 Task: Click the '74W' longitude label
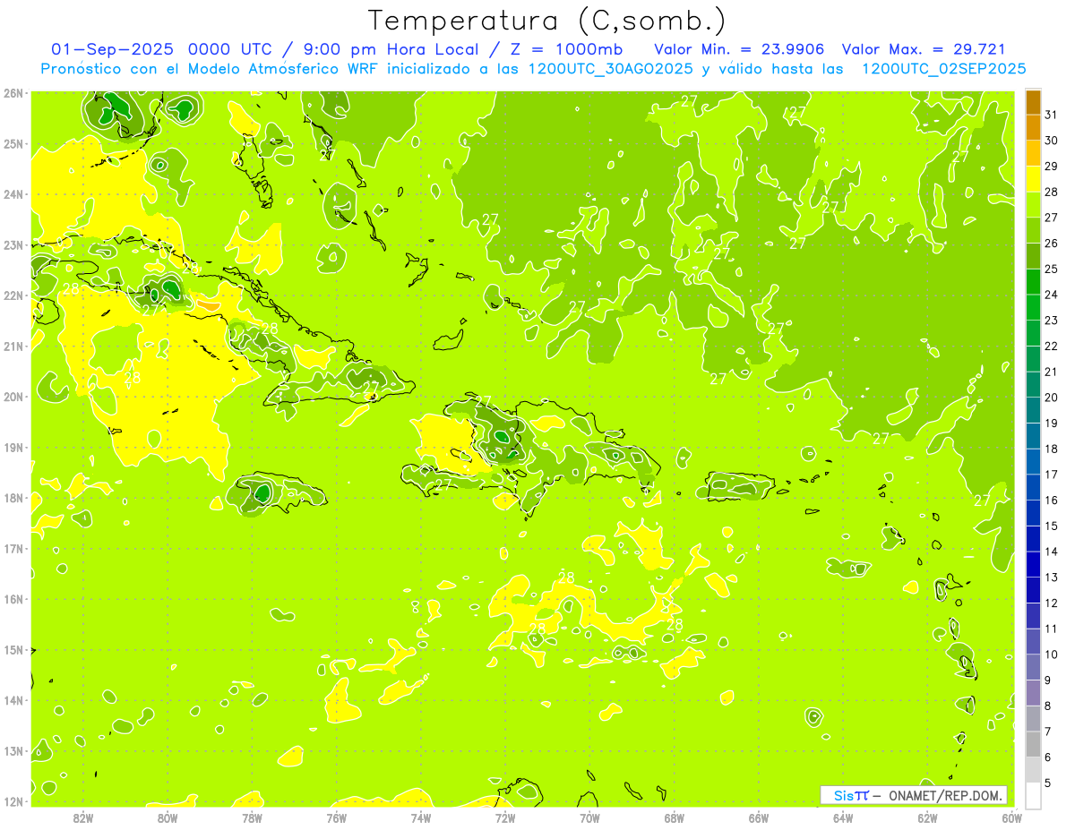pyautogui.click(x=420, y=817)
